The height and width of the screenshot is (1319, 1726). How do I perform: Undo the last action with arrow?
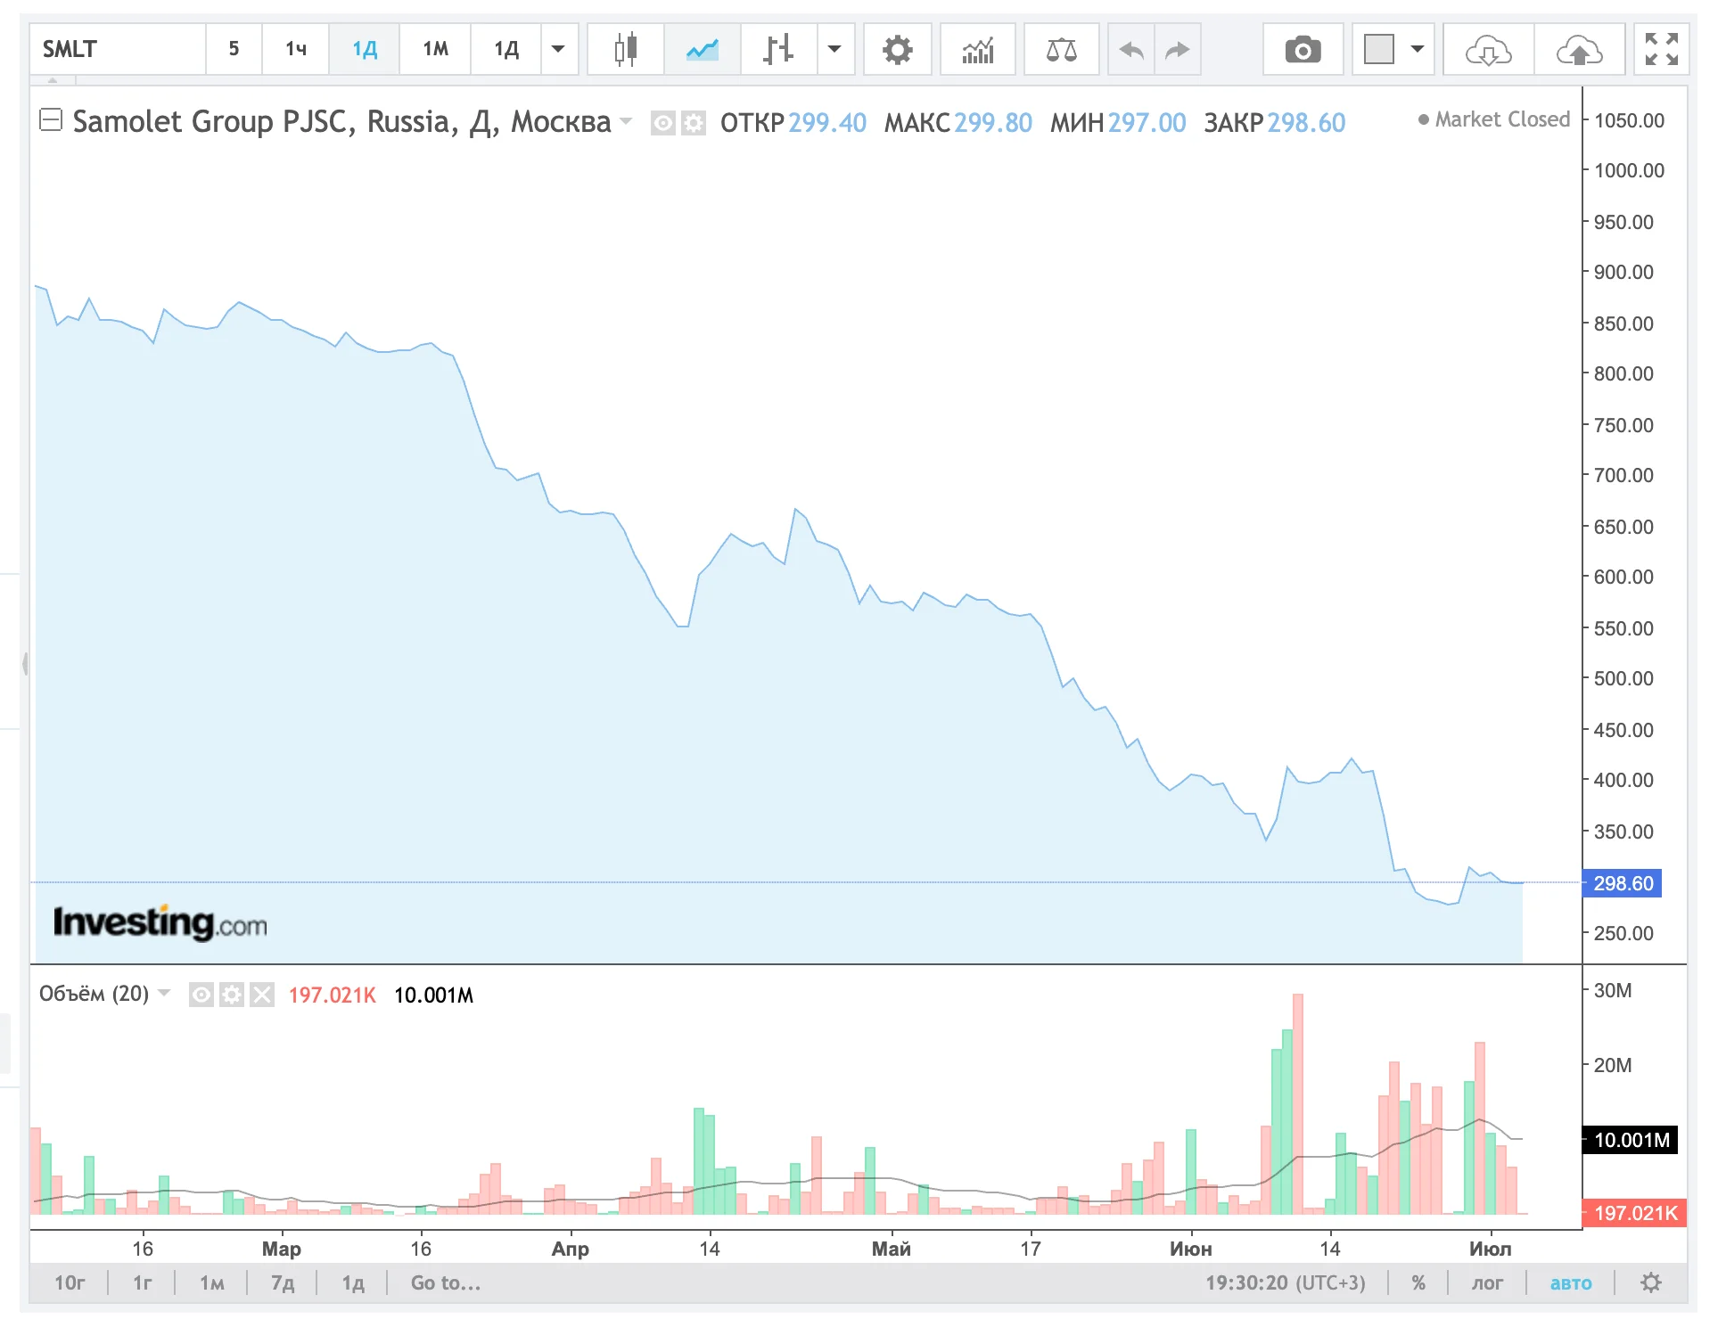pyautogui.click(x=1130, y=49)
